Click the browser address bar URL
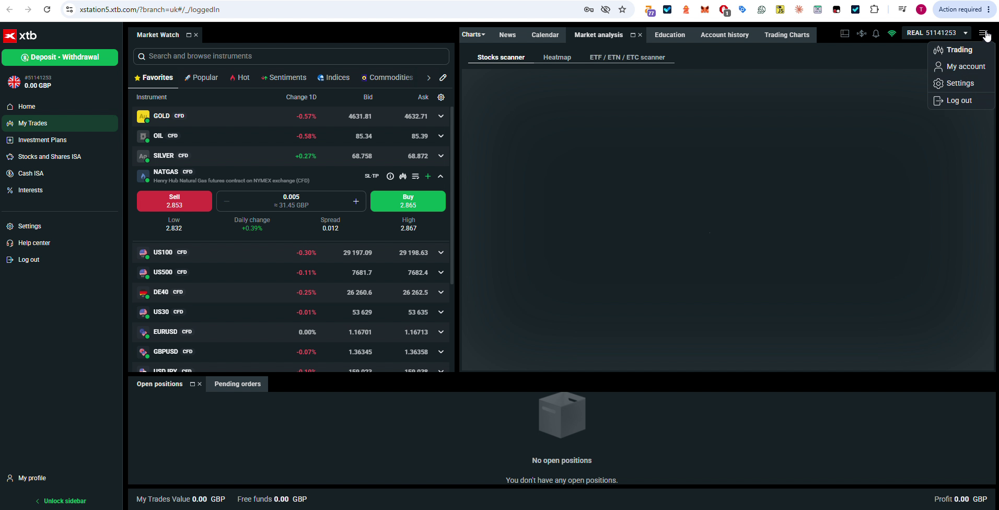999x510 pixels. coord(149,9)
